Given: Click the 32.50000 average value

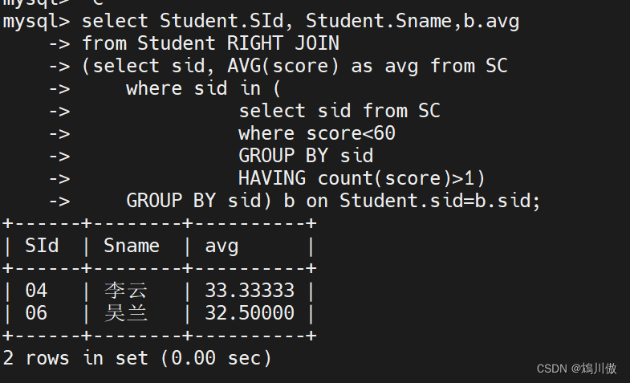Looking at the screenshot, I should point(250,313).
